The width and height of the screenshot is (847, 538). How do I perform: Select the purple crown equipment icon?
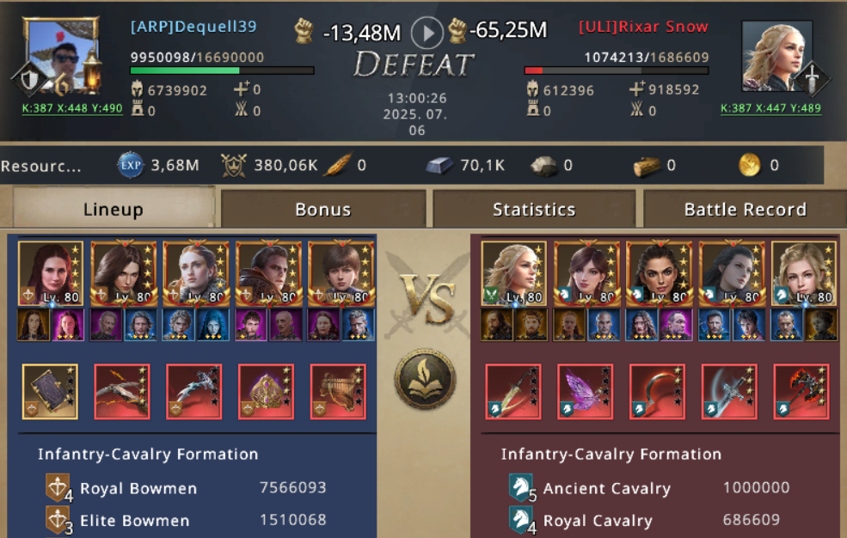(267, 391)
